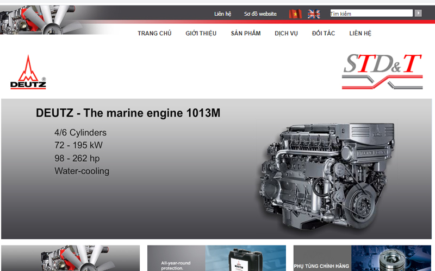Open the Sơ đồ website link
This screenshot has width=435, height=271.
(260, 14)
